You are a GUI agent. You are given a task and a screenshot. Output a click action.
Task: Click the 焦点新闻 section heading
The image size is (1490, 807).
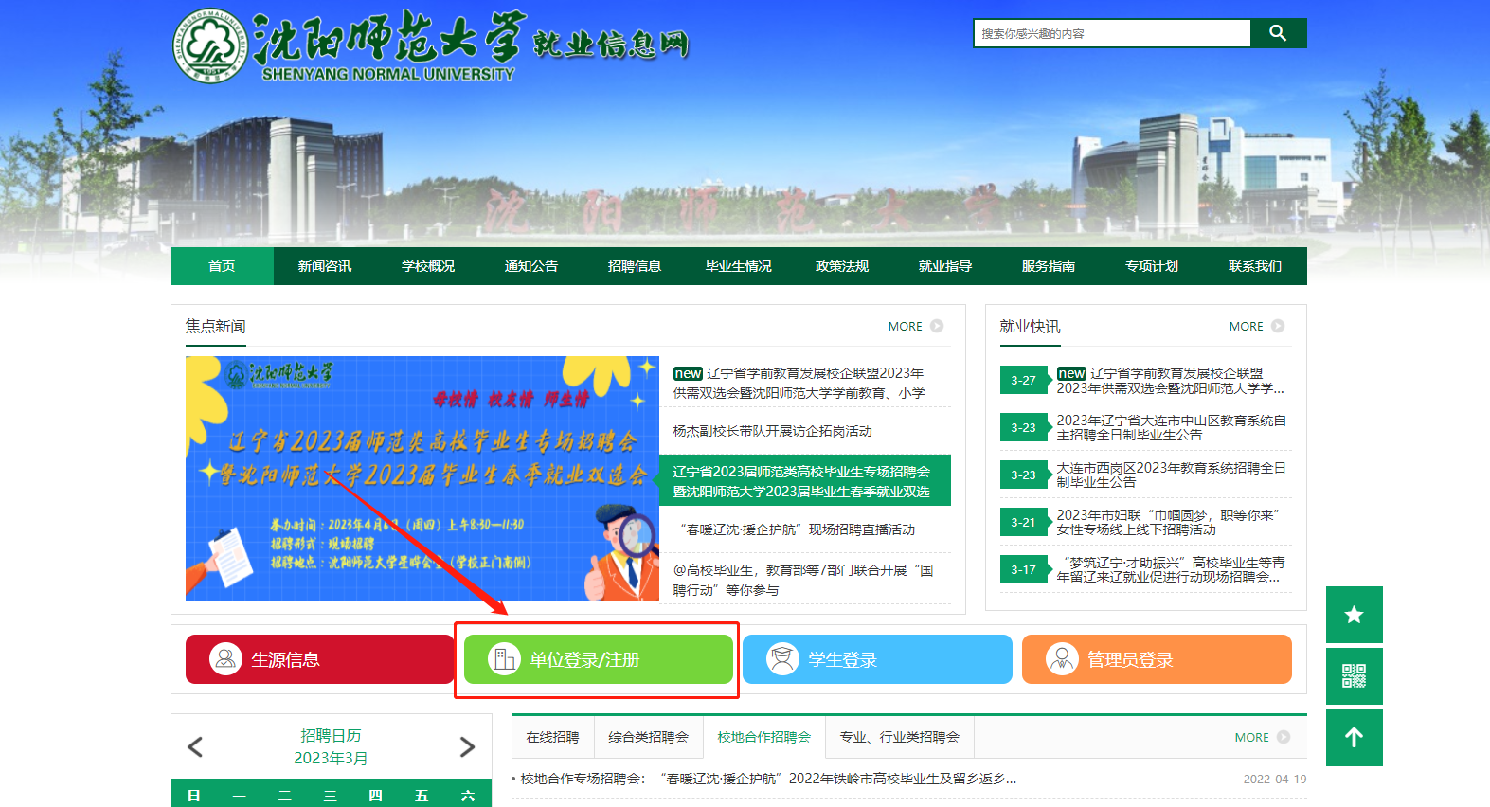coord(216,326)
